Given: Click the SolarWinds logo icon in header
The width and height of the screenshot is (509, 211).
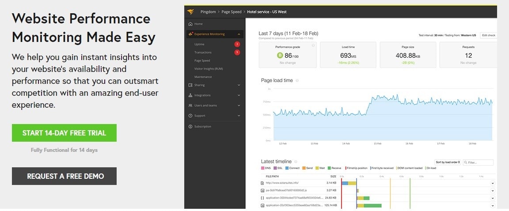Looking at the screenshot, I should coord(190,11).
